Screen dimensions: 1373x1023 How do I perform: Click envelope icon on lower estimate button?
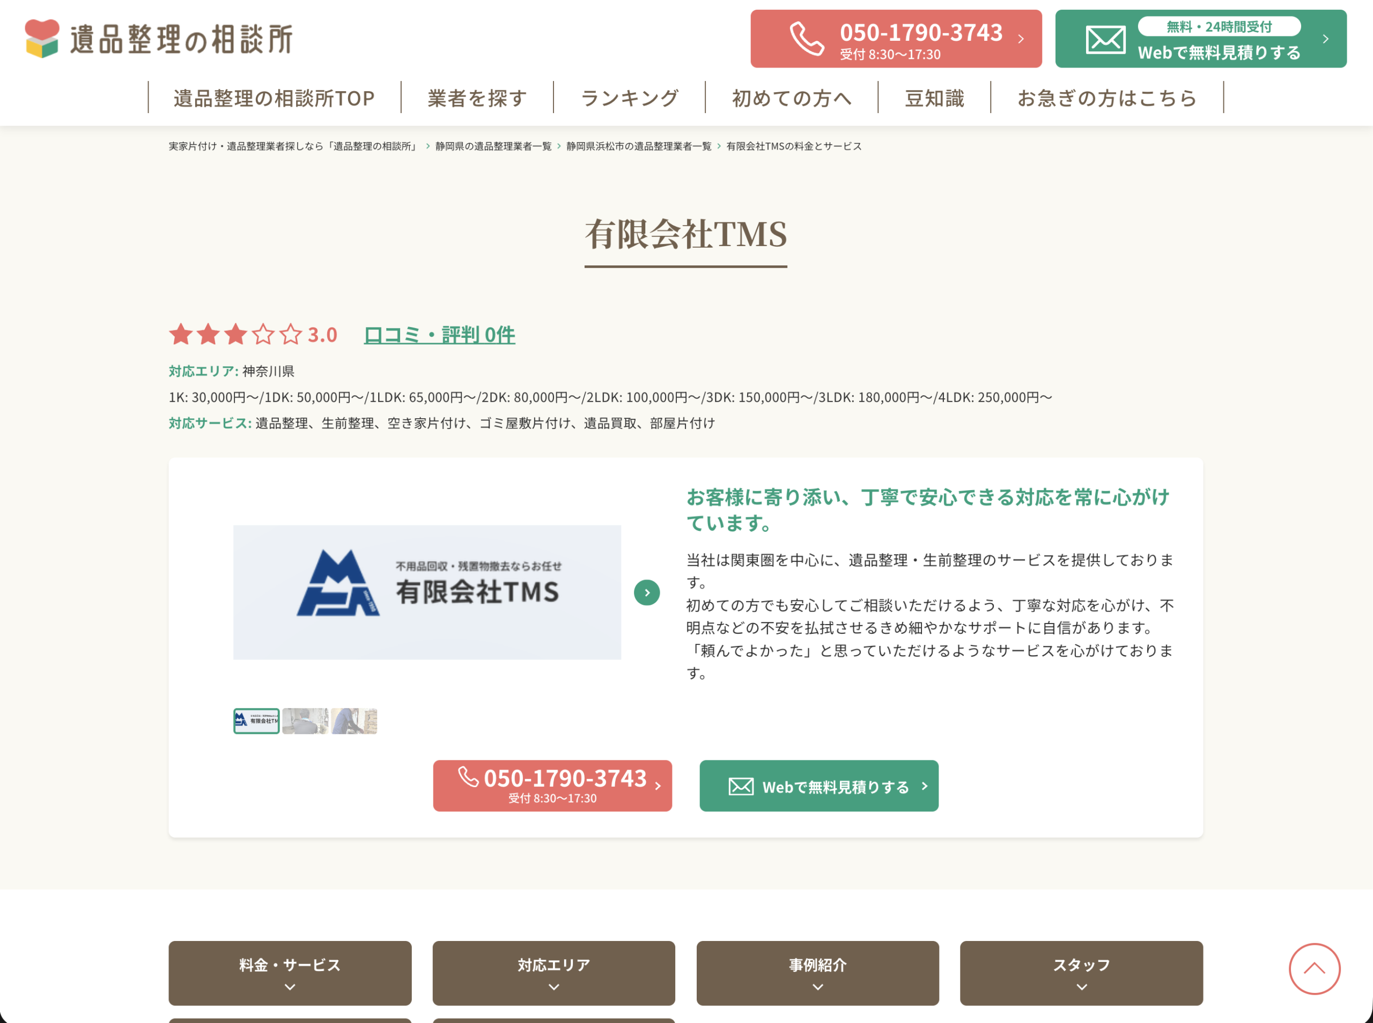click(741, 787)
